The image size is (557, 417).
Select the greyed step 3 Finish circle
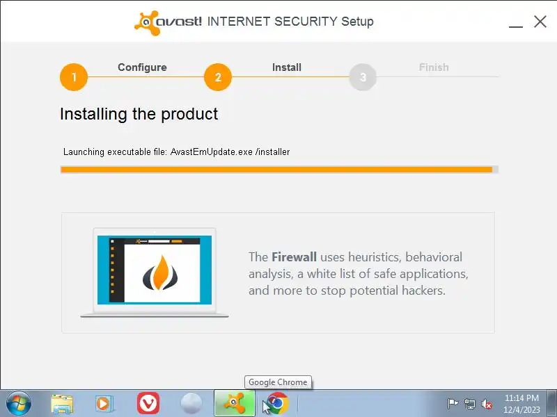(x=363, y=77)
